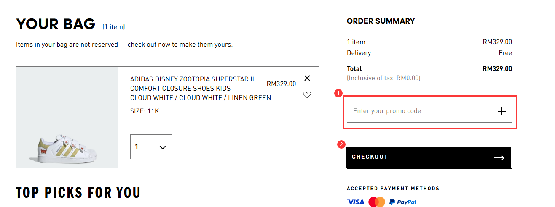Click the item price RM329.00 beside product name
Image resolution: width=555 pixels, height=207 pixels.
(x=281, y=84)
